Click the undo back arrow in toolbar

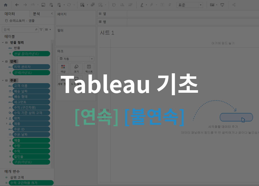[x=17, y=5]
